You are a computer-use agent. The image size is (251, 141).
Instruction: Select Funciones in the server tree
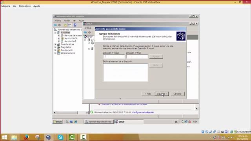[x=65, y=33]
